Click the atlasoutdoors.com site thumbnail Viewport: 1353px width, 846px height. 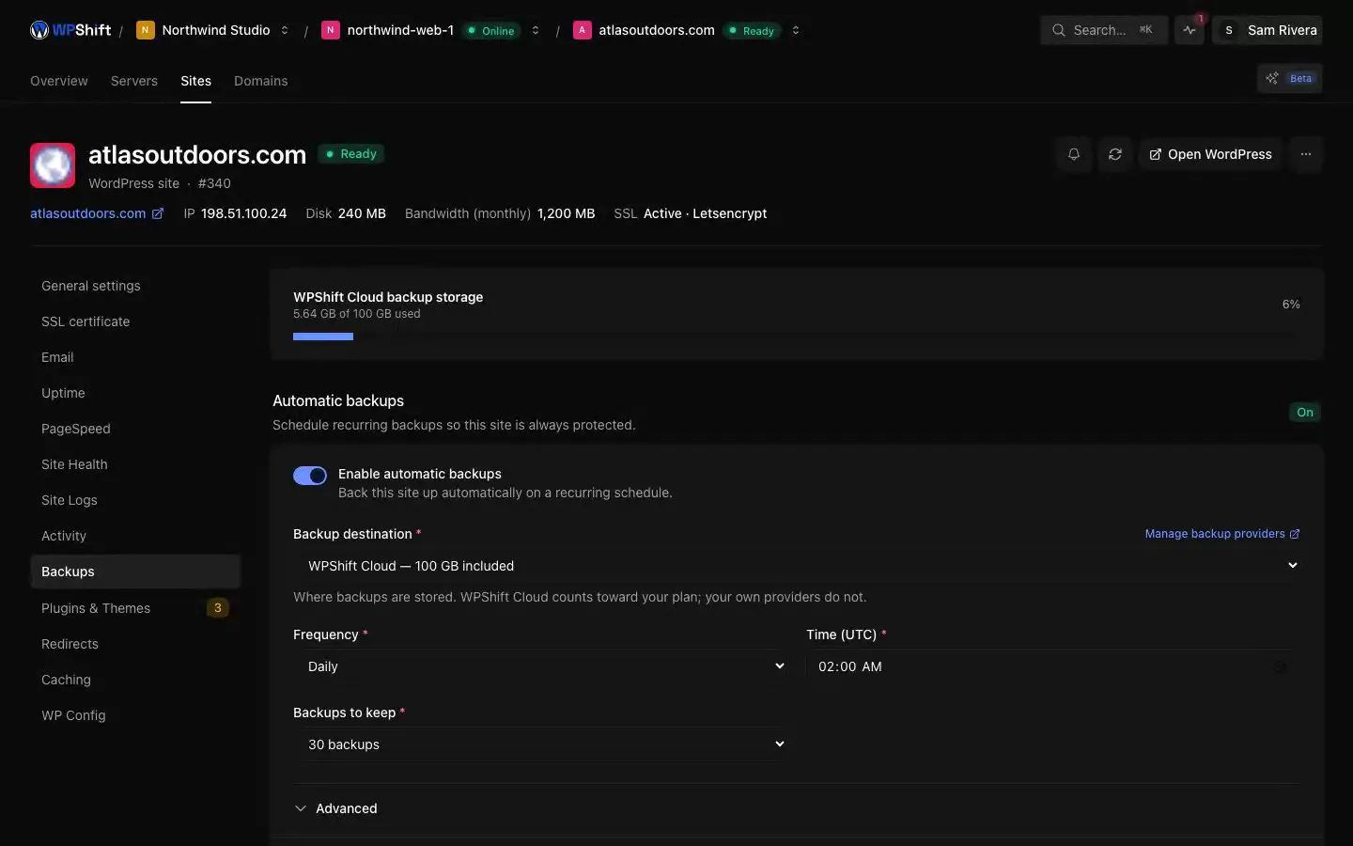pos(53,165)
